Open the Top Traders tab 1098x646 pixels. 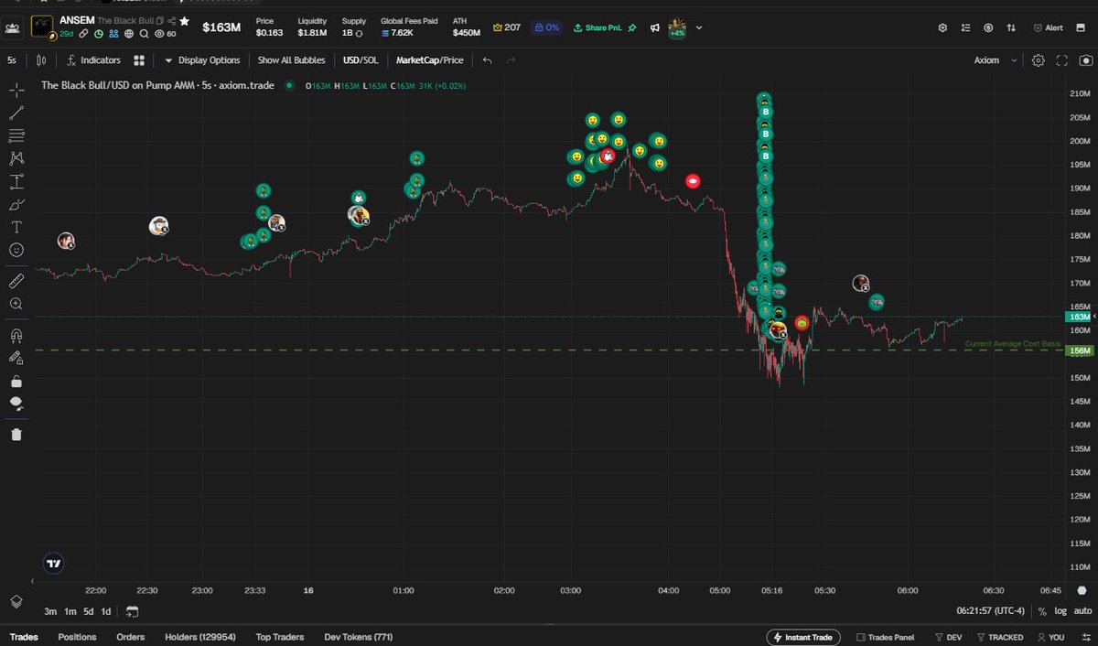[280, 637]
